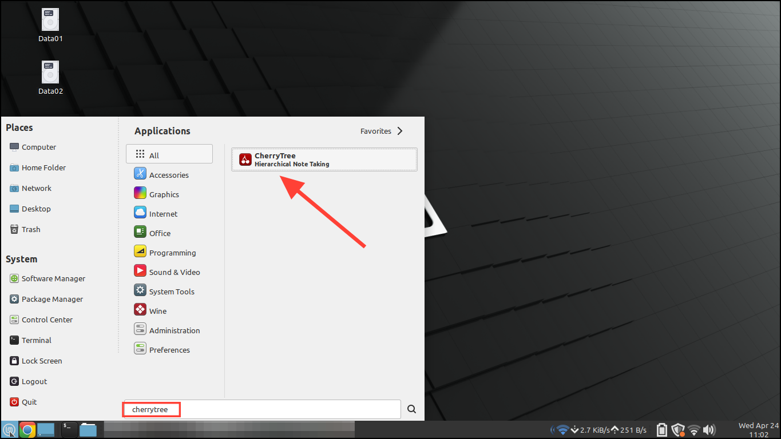The height and width of the screenshot is (439, 781).
Task: Open the file manager from the panel
Action: pos(88,430)
